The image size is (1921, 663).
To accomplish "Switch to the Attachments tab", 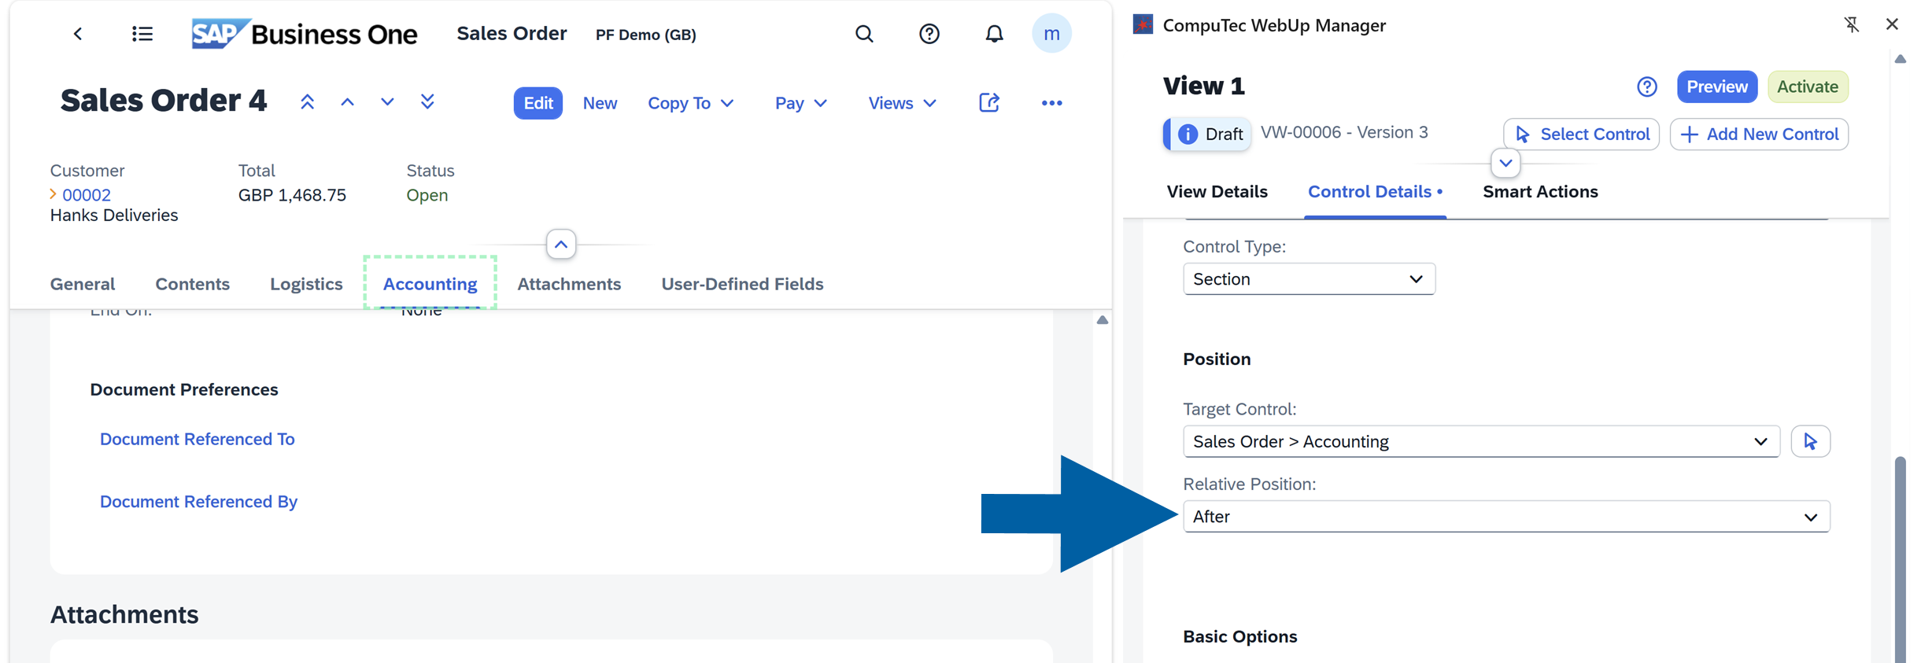I will tap(569, 284).
